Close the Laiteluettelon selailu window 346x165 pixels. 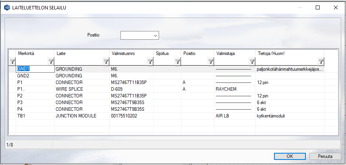point(335,7)
